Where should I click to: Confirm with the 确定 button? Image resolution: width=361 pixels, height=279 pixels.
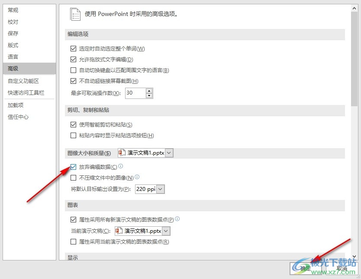click(305, 268)
